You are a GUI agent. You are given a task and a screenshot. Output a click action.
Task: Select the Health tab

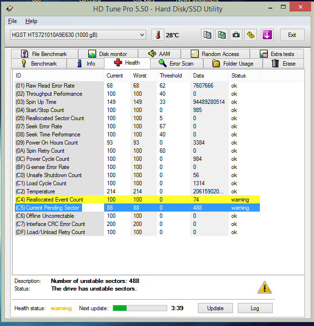click(x=127, y=63)
